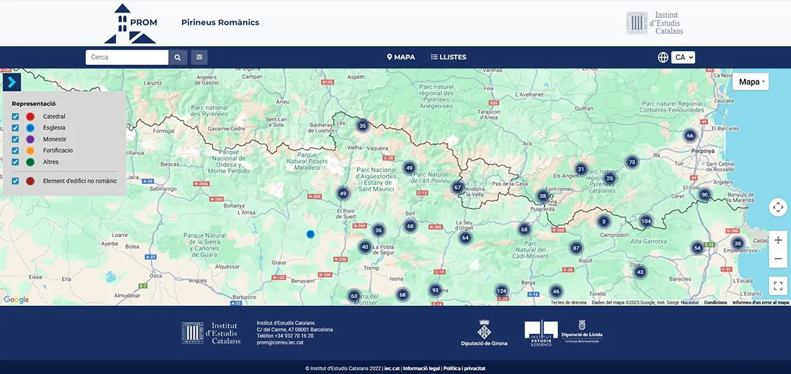Open the CA language dropdown
The width and height of the screenshot is (791, 374).
click(684, 57)
